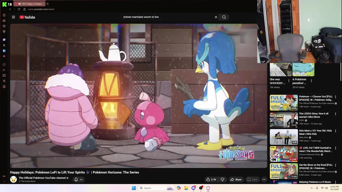
Task: Go back with the browser back arrow
Action: pos(10,9)
